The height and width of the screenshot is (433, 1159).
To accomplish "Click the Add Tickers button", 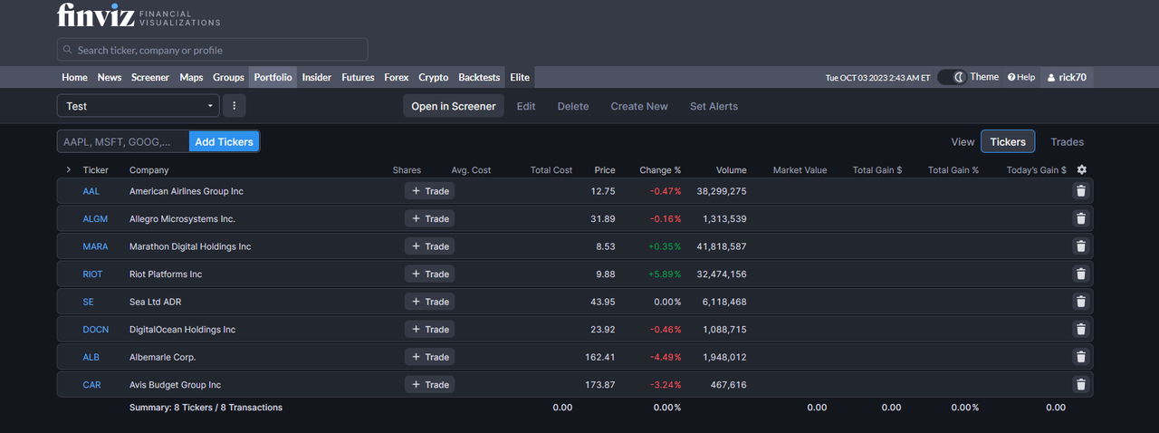I will pyautogui.click(x=224, y=142).
